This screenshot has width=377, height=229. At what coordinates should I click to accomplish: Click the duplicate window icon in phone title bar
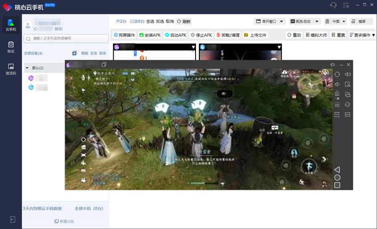point(104,65)
